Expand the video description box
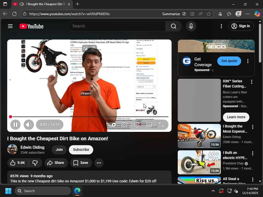Screen dimensions: 263x197 pyautogui.click(x=89, y=178)
